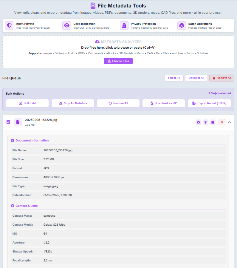Click the File Metadata Tools logo icon
Image resolution: width=237 pixels, height=268 pixels.
point(93,6)
